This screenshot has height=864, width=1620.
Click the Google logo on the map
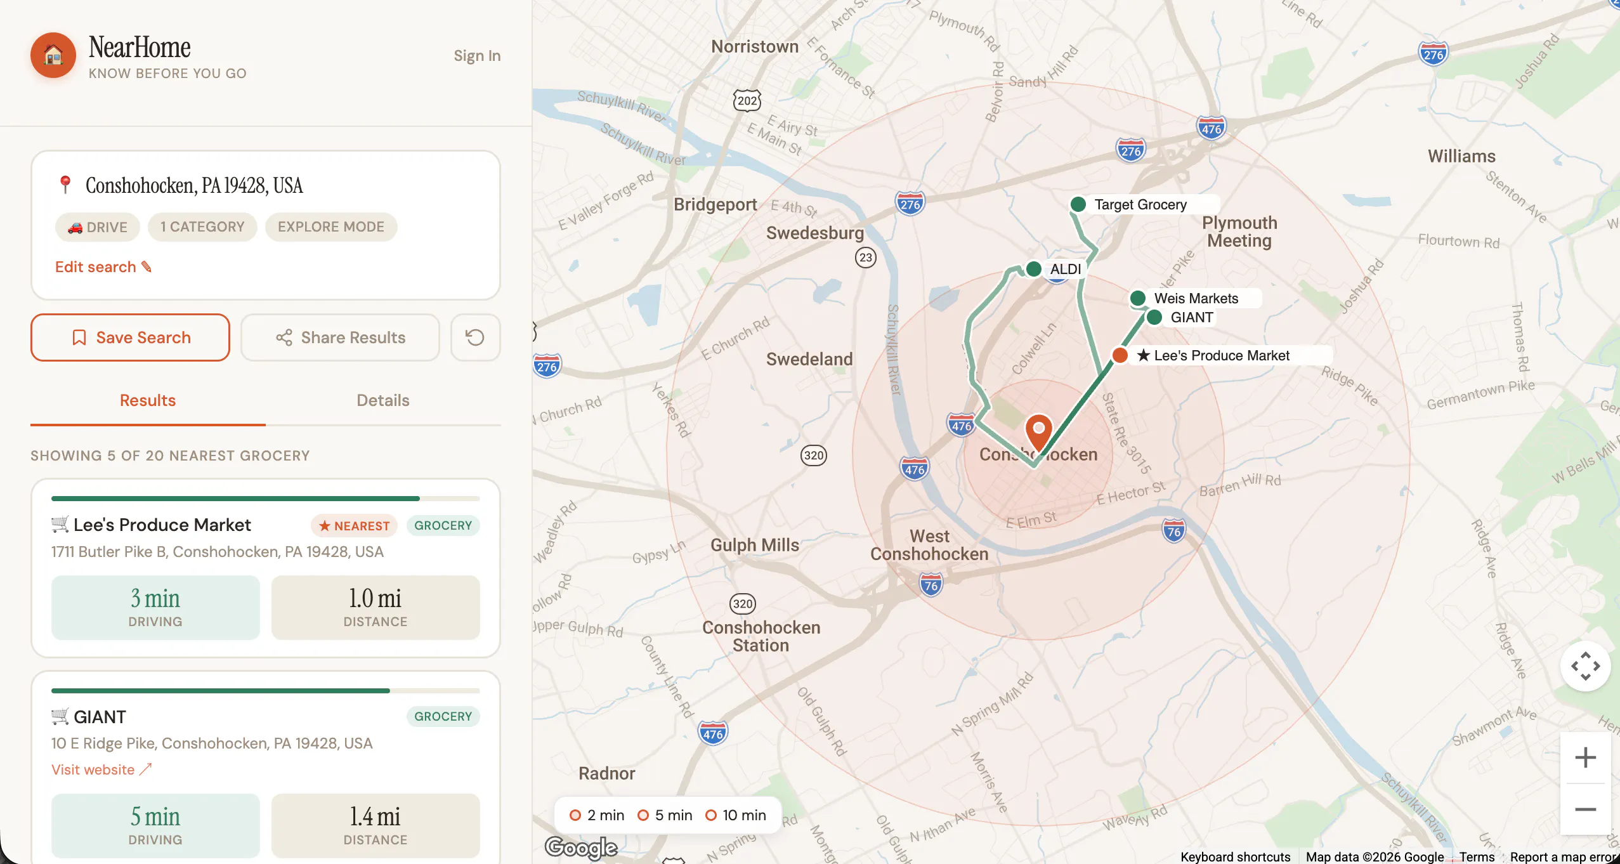point(581,847)
